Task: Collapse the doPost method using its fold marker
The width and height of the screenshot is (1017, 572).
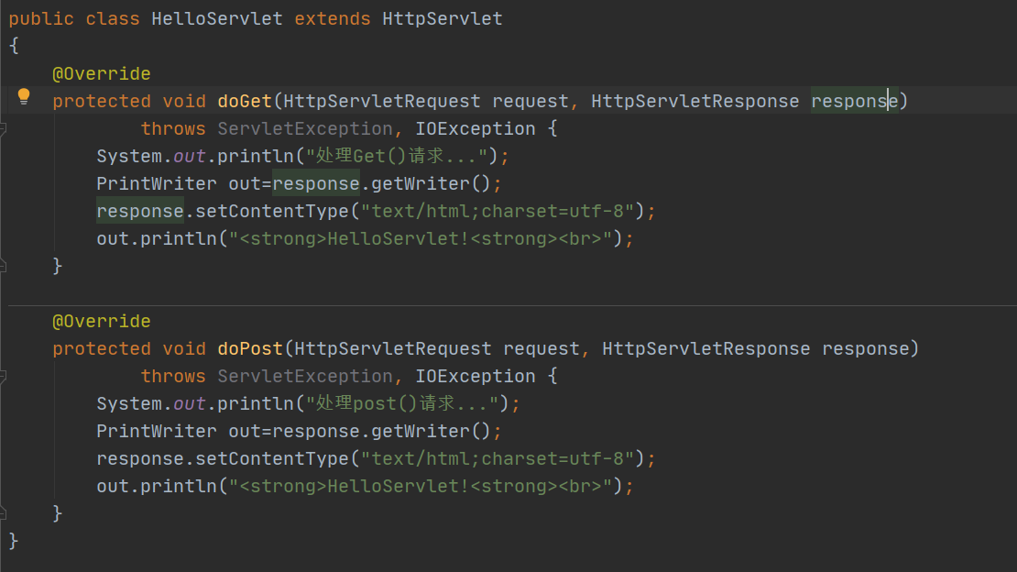Action: [x=3, y=376]
